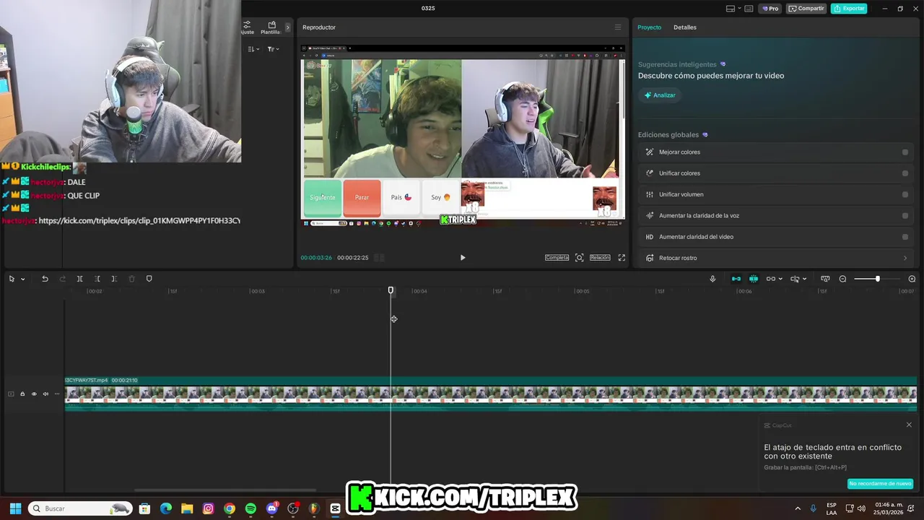The image size is (924, 520).
Task: Open the sort order dropdown in media panel
Action: [253, 49]
